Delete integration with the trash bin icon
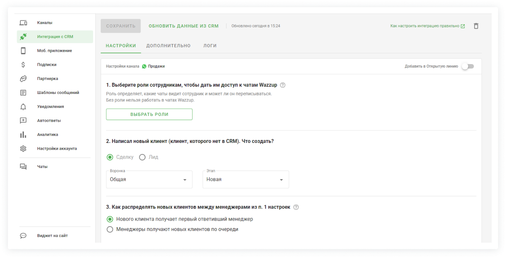Image resolution: width=506 pixels, height=258 pixels. (x=476, y=26)
